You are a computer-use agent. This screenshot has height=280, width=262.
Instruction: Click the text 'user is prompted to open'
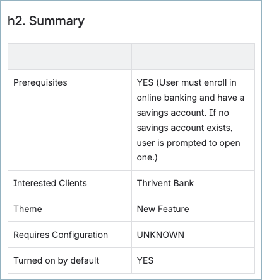pyautogui.click(x=188, y=143)
